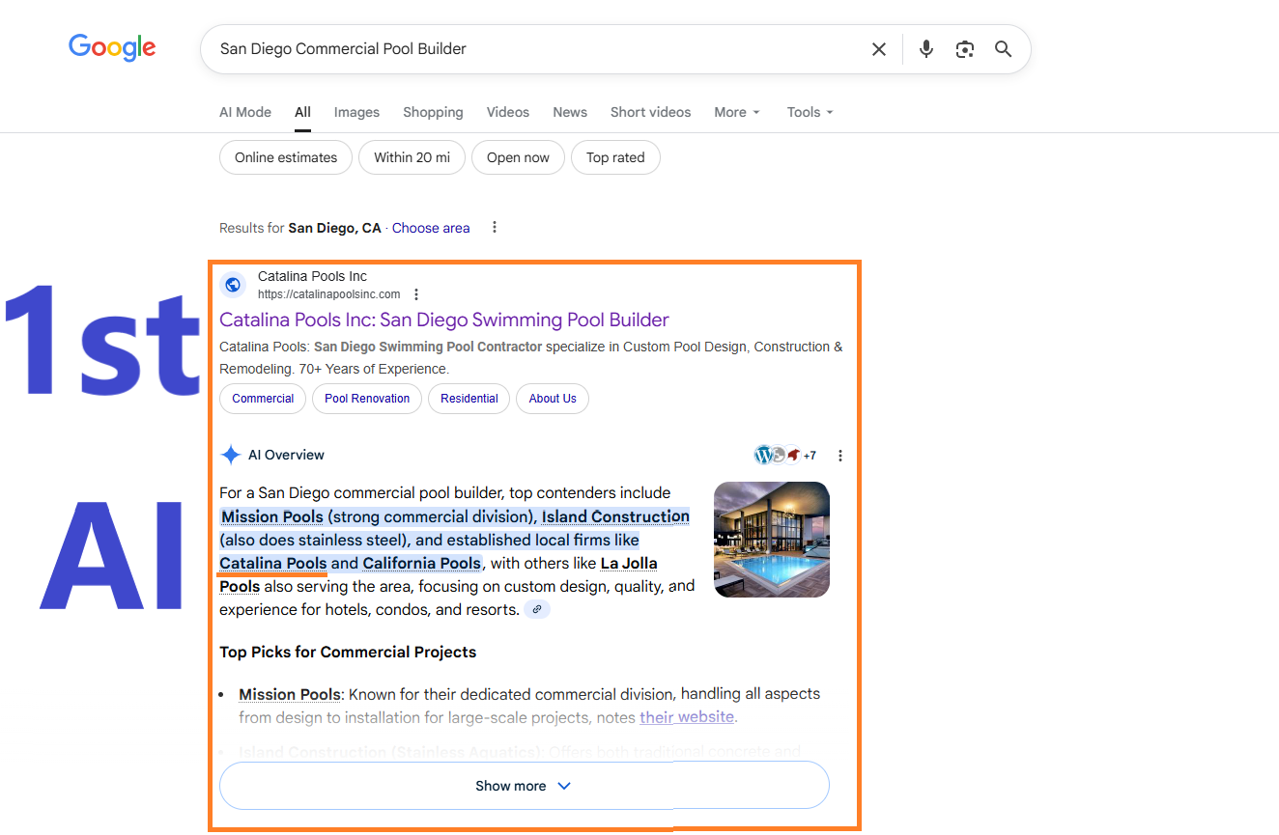The height and width of the screenshot is (835, 1279).
Task: Open options menu next to catalinapoolsinc.com URL
Action: coord(416,294)
